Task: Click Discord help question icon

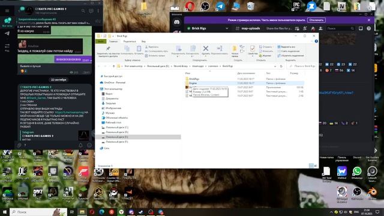Action: (368, 28)
